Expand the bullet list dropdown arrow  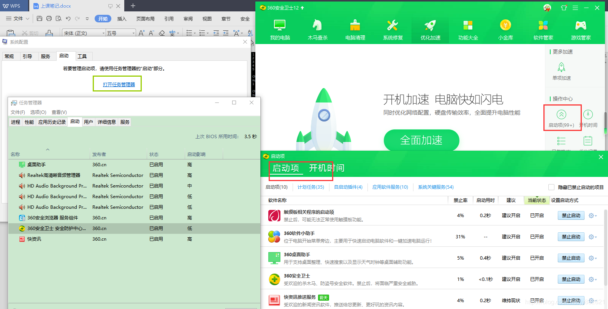pyautogui.click(x=195, y=33)
